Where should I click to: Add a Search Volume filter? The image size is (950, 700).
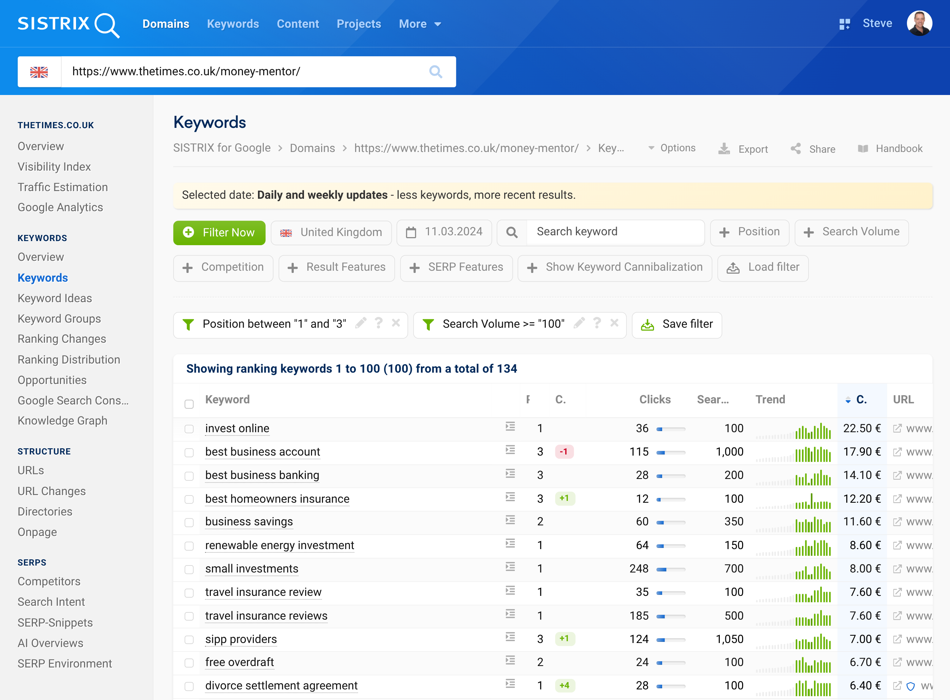pyautogui.click(x=852, y=232)
